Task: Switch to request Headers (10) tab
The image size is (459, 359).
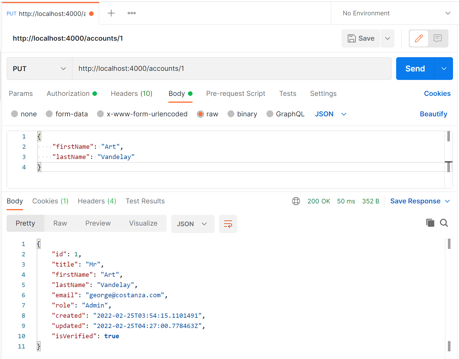Action: 132,94
